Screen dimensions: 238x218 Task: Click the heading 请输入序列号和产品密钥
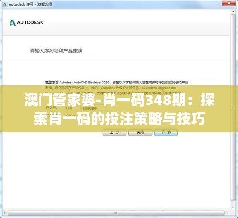56,51
